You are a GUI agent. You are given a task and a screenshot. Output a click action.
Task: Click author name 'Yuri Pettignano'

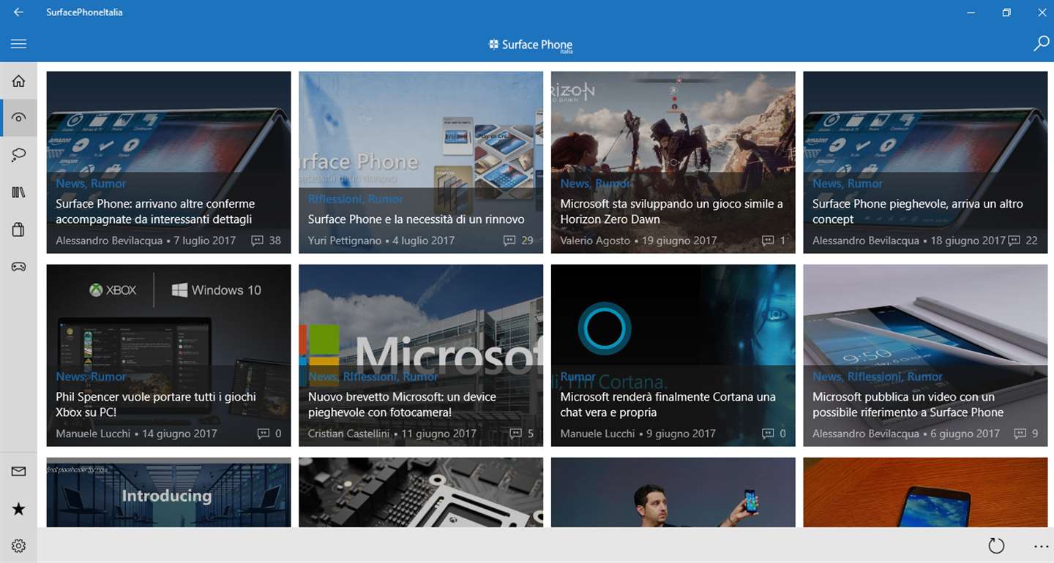click(345, 241)
